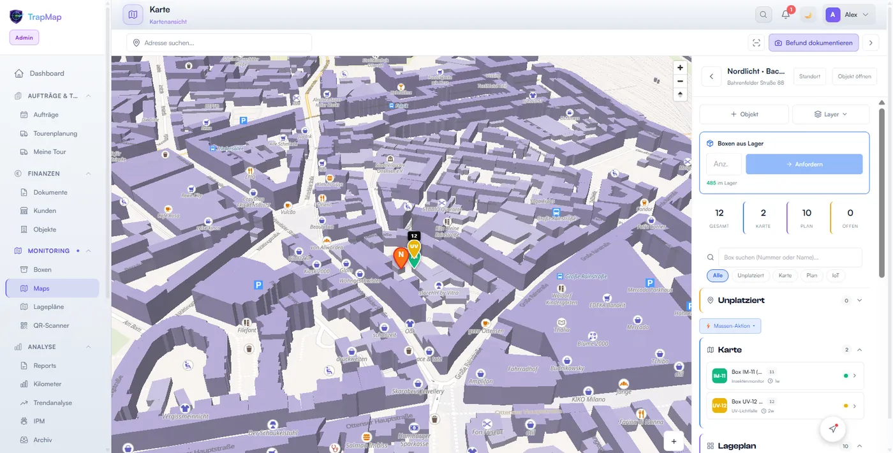Click the Box suchen search field
893x453 pixels.
pos(790,258)
